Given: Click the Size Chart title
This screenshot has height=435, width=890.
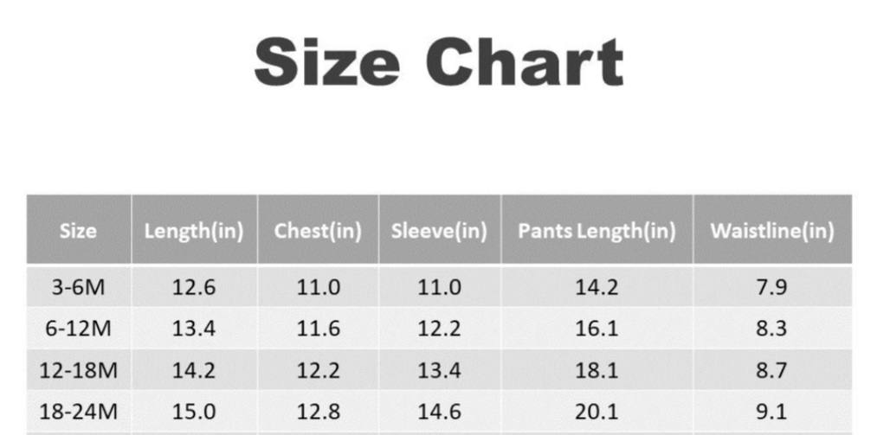Looking at the screenshot, I should (439, 61).
